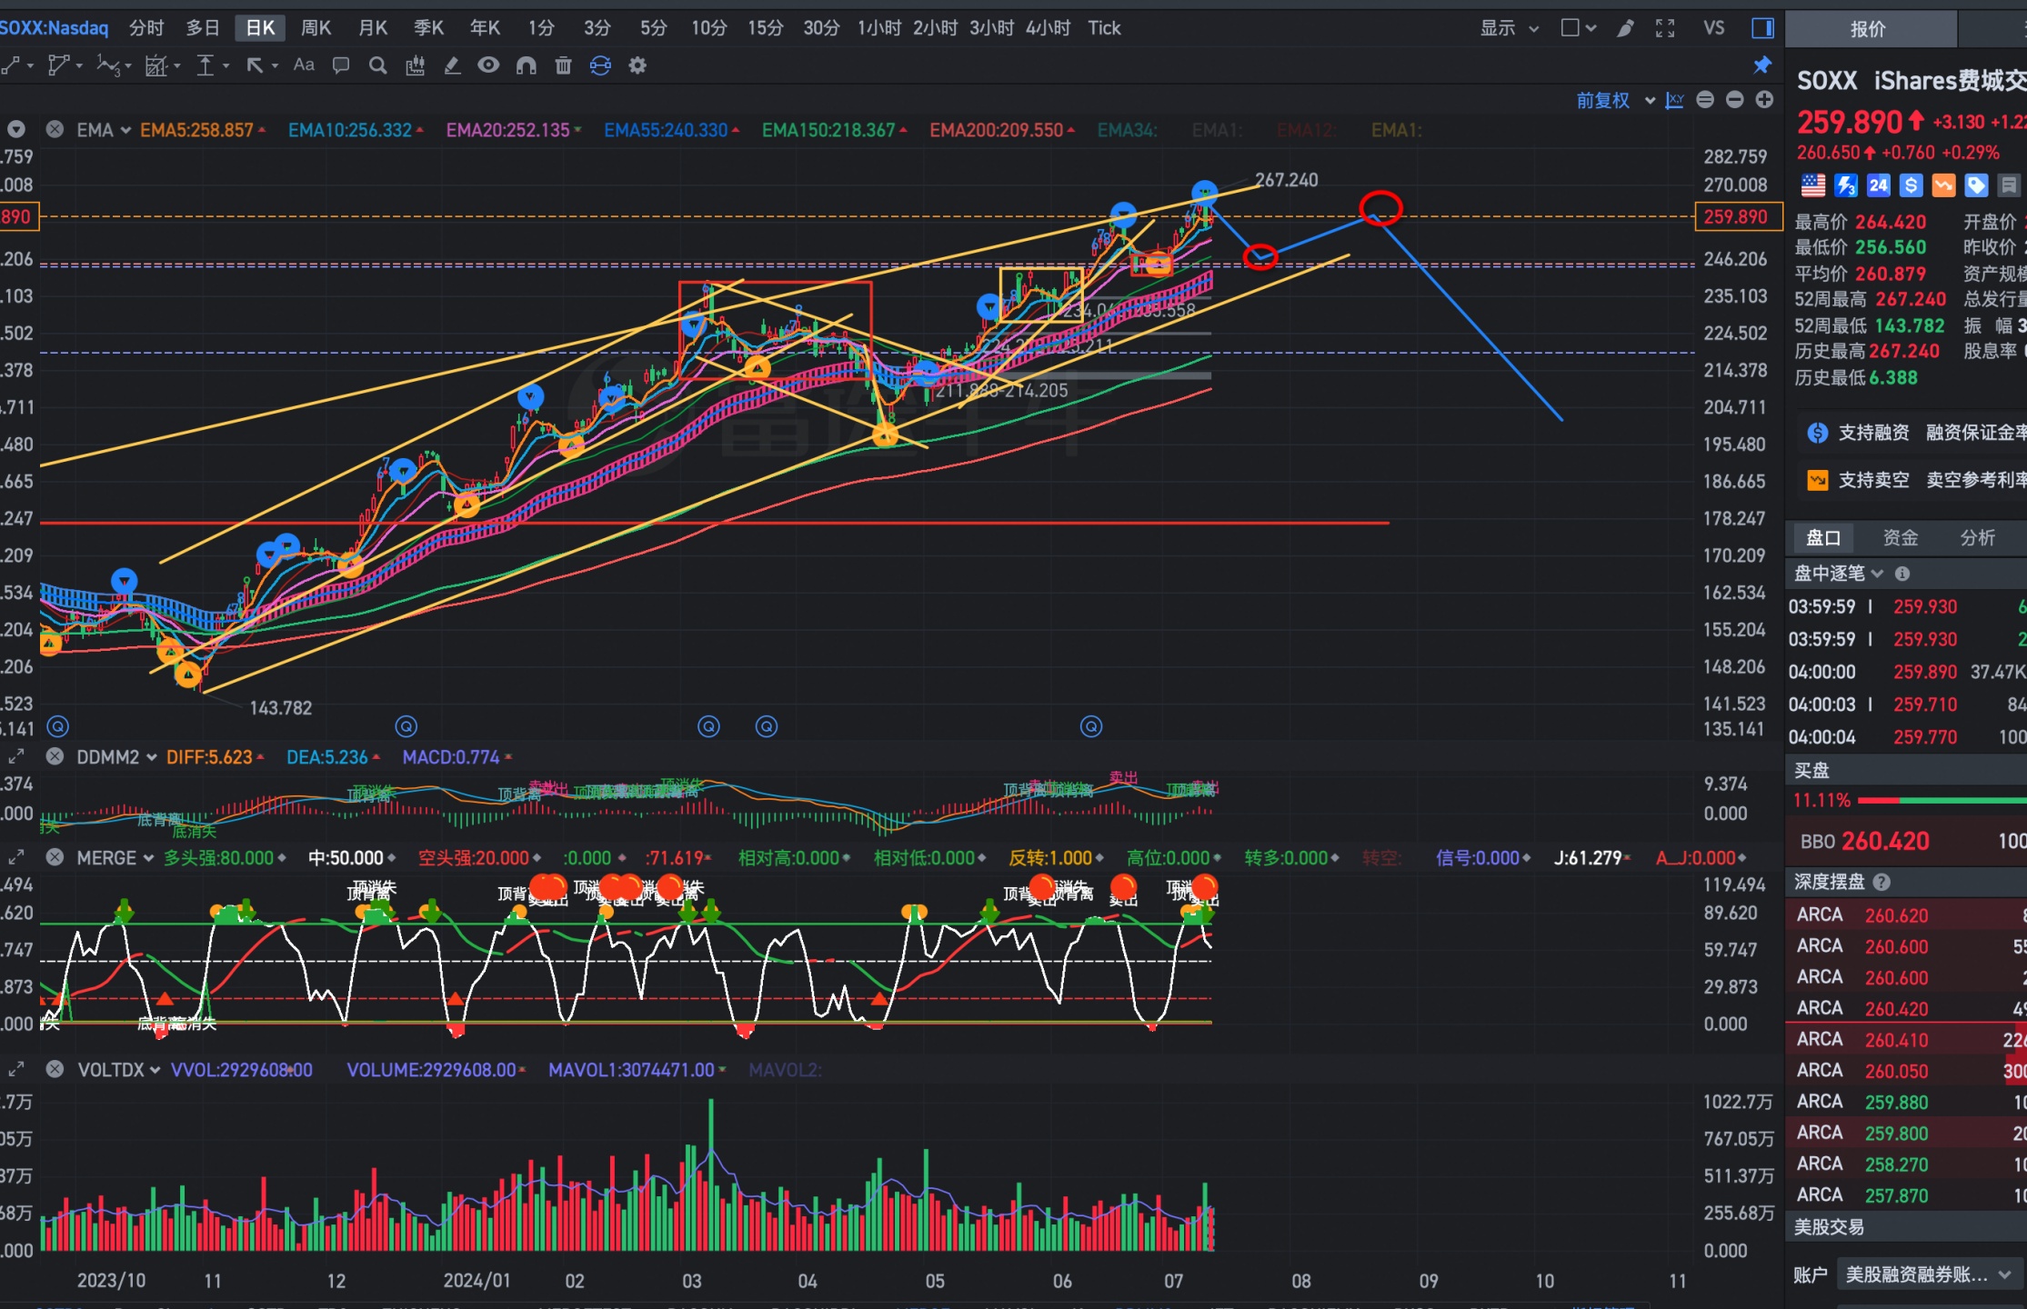Click the pin icon on chart
The height and width of the screenshot is (1309, 2027).
click(1762, 65)
